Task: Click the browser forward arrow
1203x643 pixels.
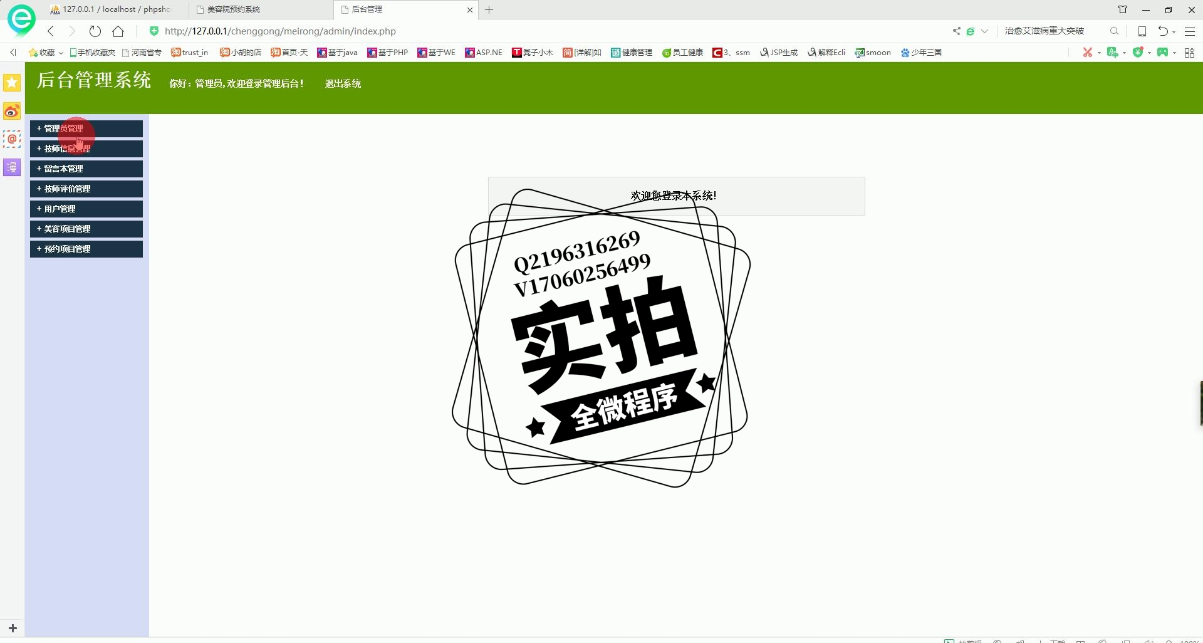Action: tap(71, 31)
